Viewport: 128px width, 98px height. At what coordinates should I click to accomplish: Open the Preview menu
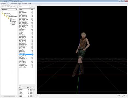(25, 3)
